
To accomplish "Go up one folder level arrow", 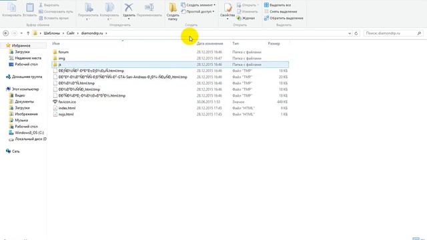I will pyautogui.click(x=28, y=33).
